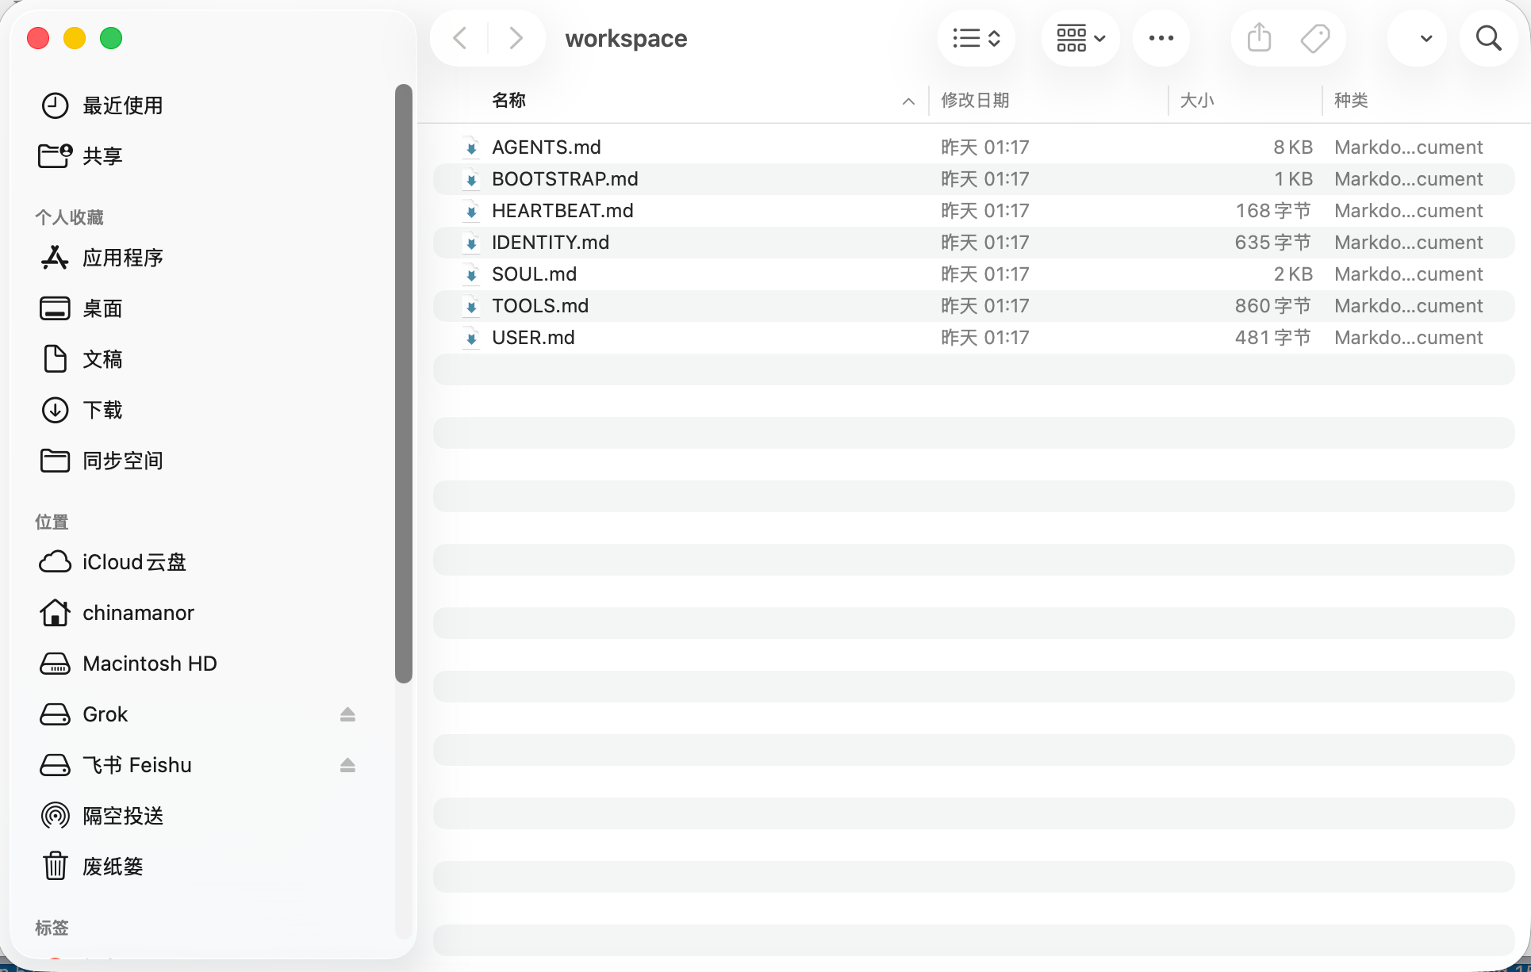Open the 废纸篓 (Trash) in sidebar
Viewport: 1531px width, 972px height.
pos(112,866)
